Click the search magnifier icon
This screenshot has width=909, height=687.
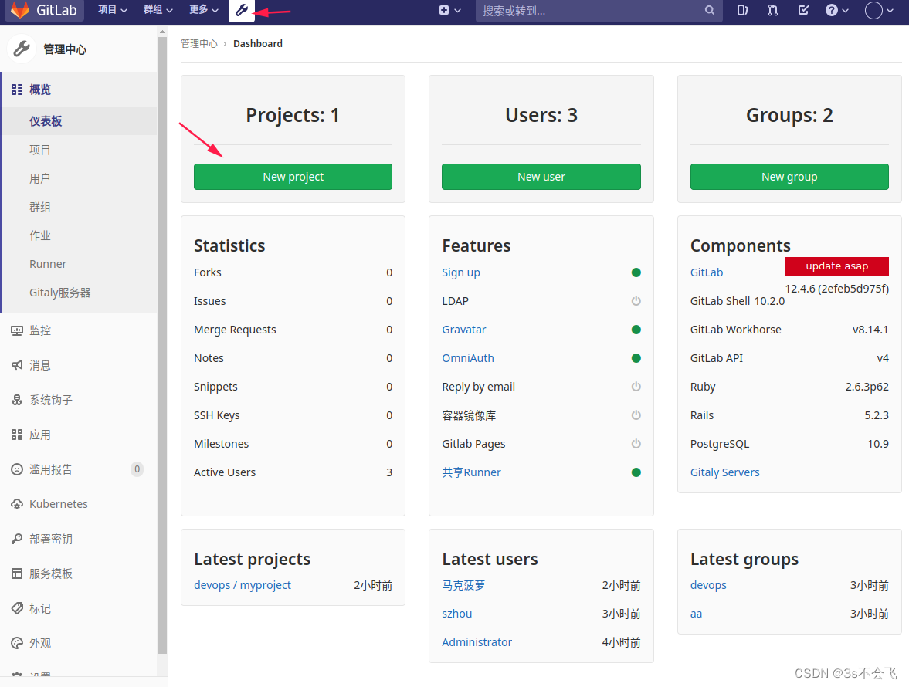coord(710,11)
